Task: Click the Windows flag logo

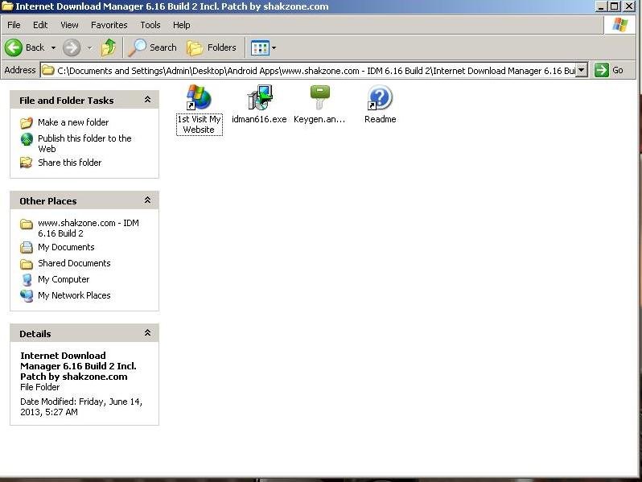Action: click(x=620, y=25)
